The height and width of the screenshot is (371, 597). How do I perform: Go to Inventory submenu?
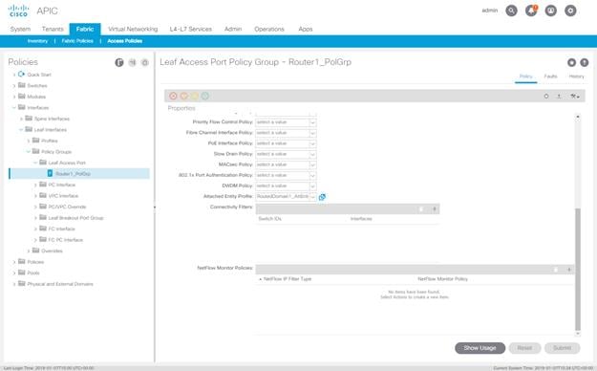tap(37, 41)
